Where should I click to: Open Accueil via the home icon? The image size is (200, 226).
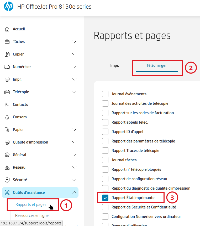pos(7,29)
